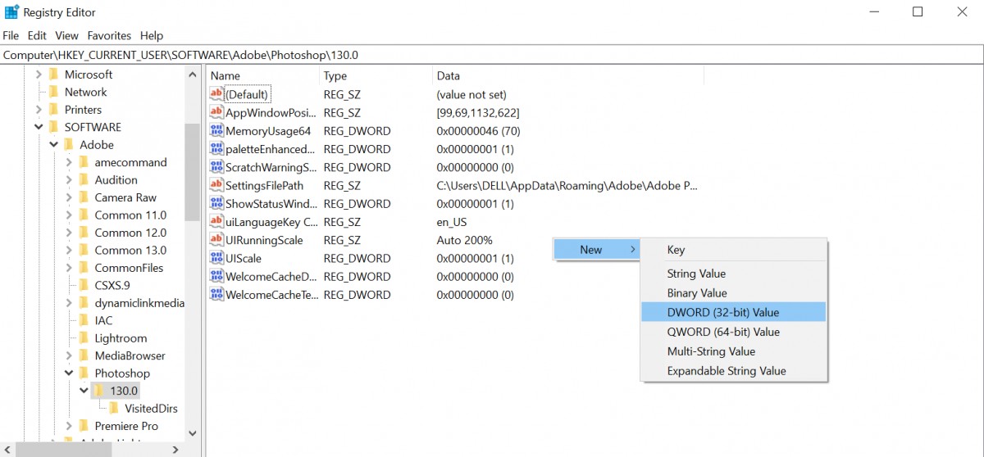Screen dimensions: 984x457
Task: Expand the Audition registry key
Action: pos(69,180)
